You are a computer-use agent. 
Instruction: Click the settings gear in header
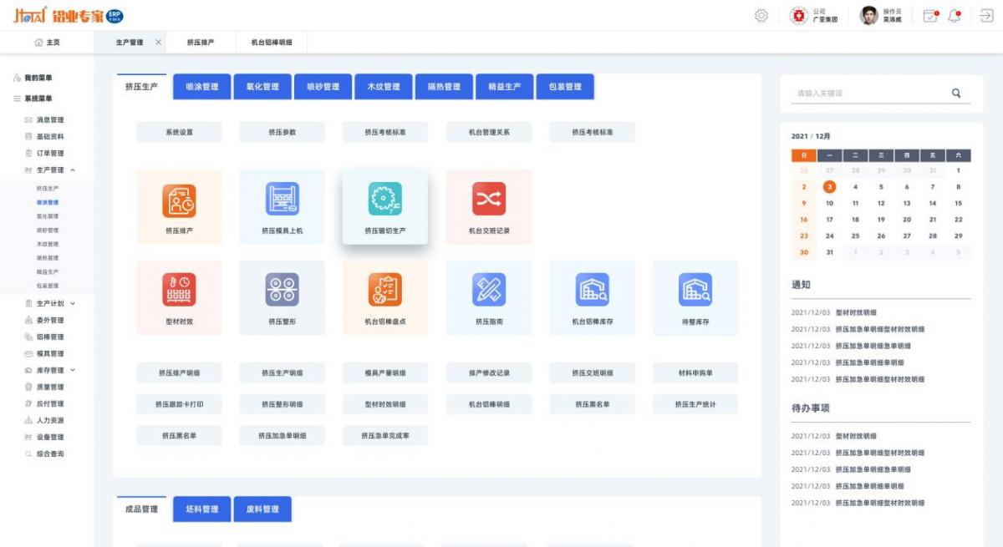point(761,16)
